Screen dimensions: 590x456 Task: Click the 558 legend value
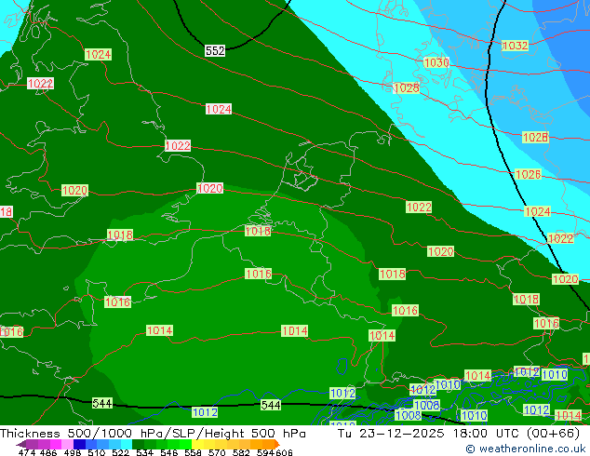click(193, 452)
